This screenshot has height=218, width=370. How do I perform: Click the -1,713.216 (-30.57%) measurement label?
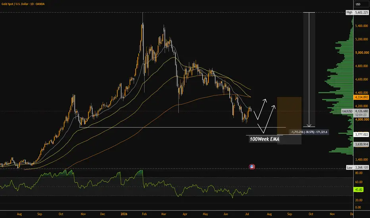(309, 132)
